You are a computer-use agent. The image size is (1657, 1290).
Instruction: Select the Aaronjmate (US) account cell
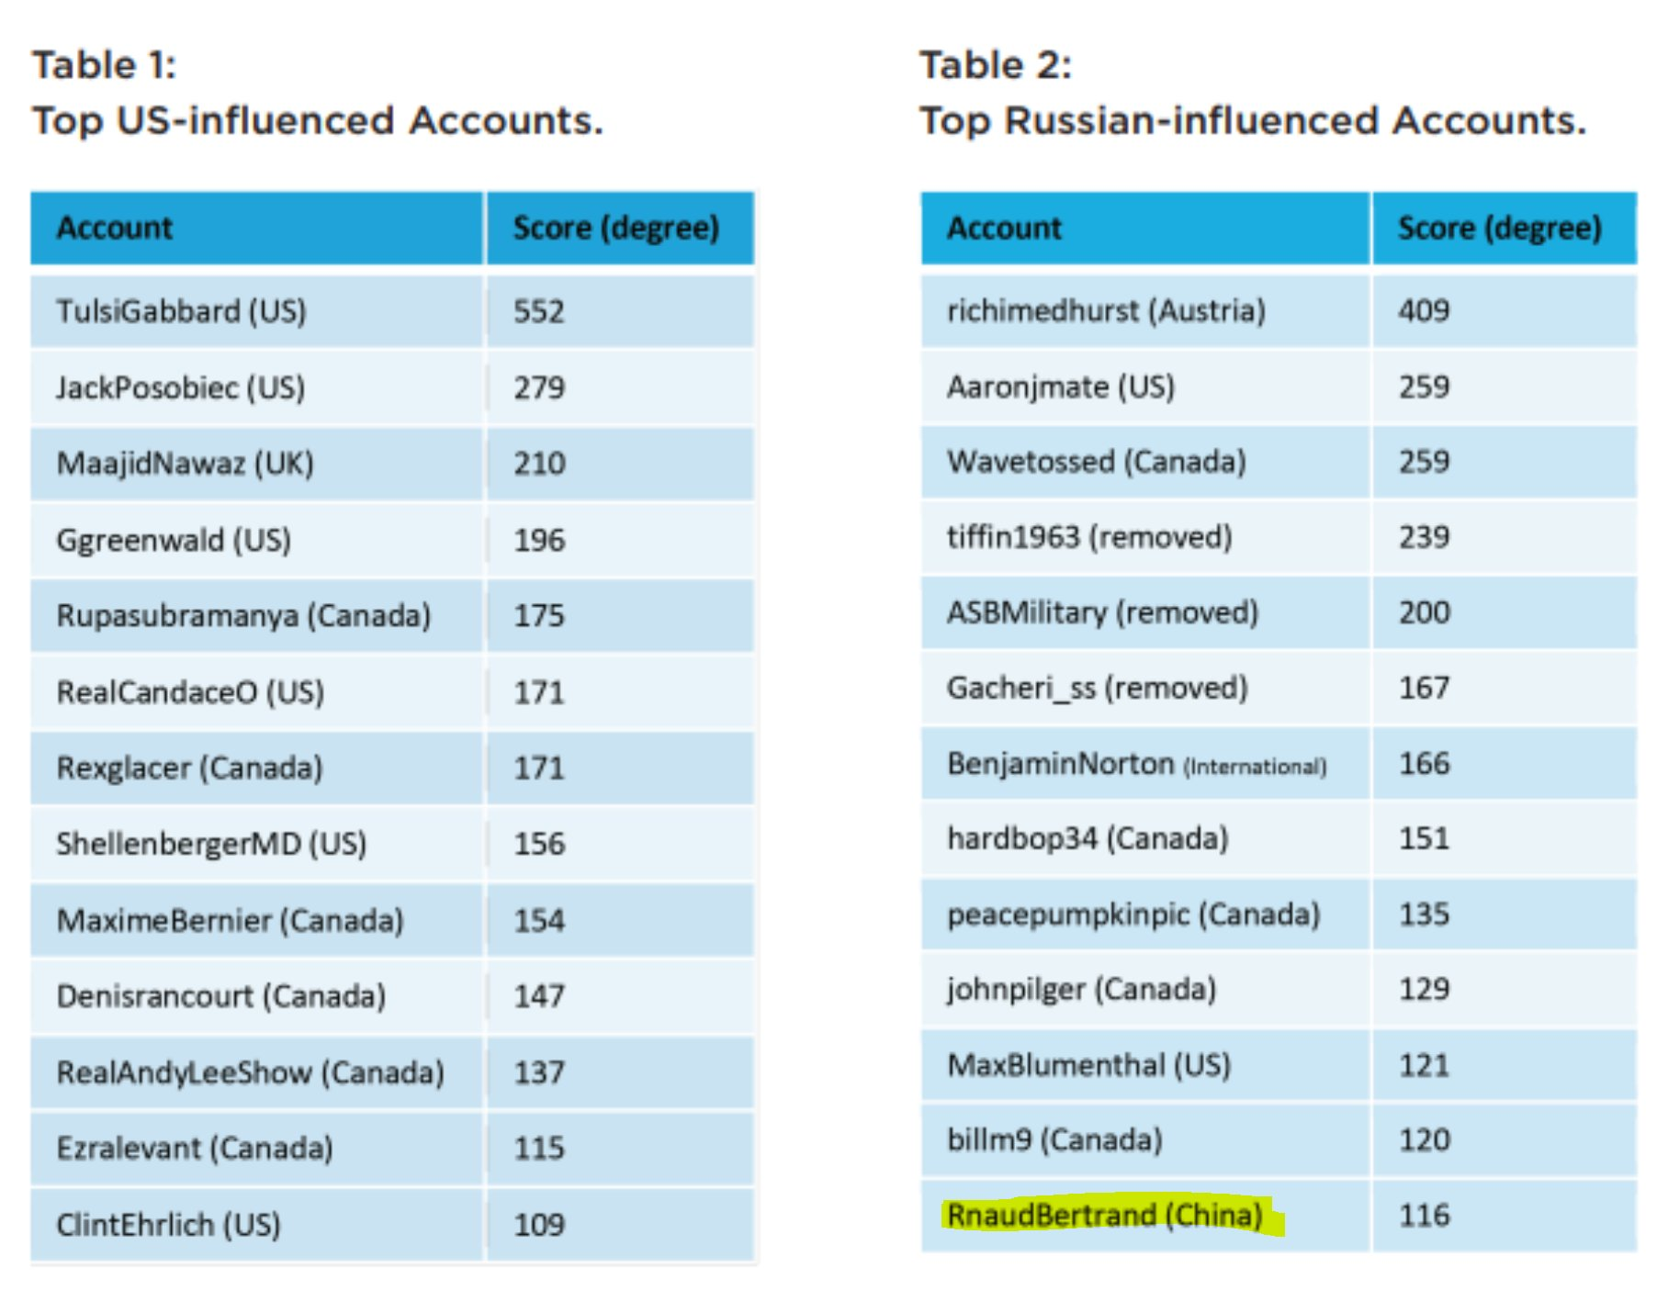pos(1061,387)
